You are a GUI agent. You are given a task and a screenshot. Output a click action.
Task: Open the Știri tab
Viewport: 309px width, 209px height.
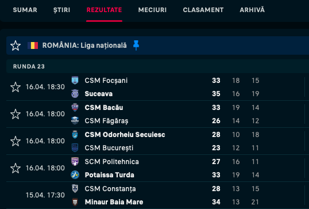[61, 10]
